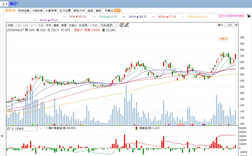Collapse side panel with left arrow
Screen dimensions: 252x156
(x=2, y=136)
